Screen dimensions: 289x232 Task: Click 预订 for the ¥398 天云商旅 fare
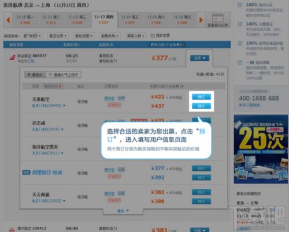[201, 201]
